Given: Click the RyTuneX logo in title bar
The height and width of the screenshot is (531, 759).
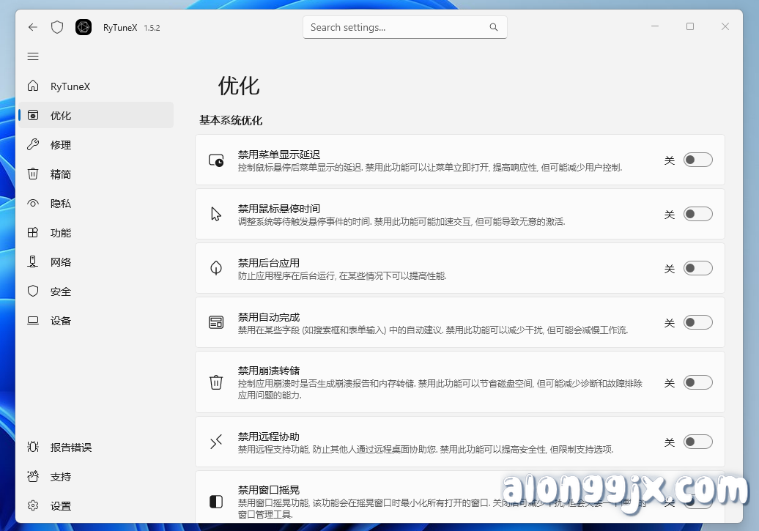Looking at the screenshot, I should 84,27.
